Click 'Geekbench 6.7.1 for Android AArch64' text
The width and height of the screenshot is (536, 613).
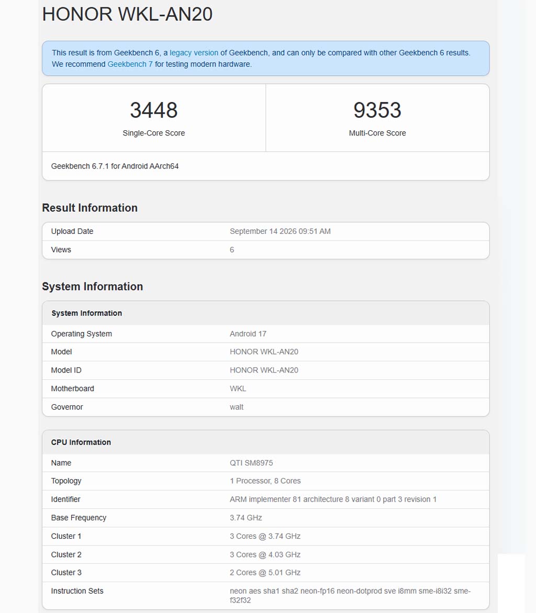115,166
